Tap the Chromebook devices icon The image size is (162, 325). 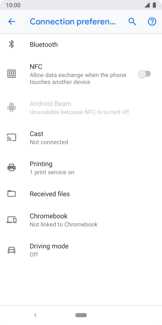pyautogui.click(x=11, y=220)
